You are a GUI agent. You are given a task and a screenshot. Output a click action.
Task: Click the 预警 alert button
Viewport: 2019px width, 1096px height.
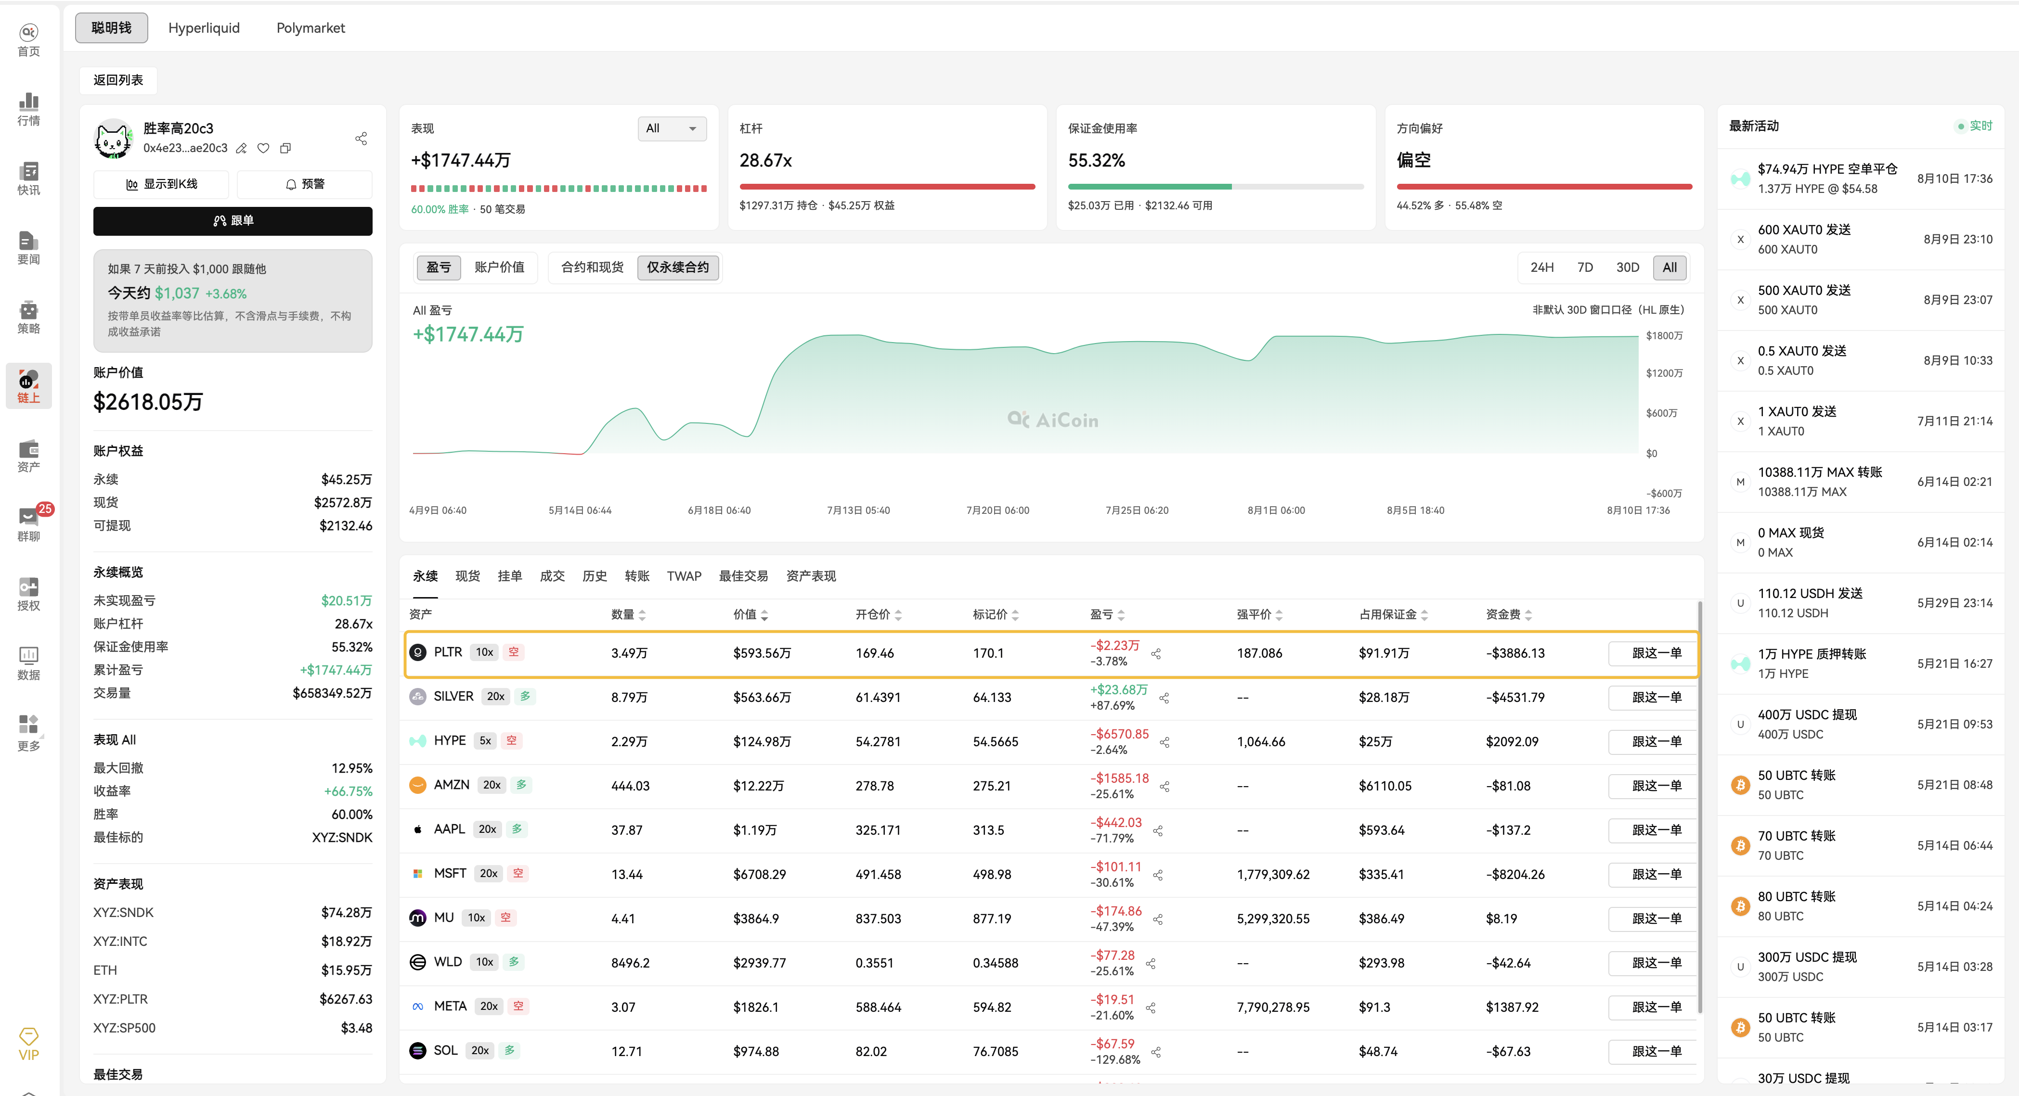tap(304, 184)
